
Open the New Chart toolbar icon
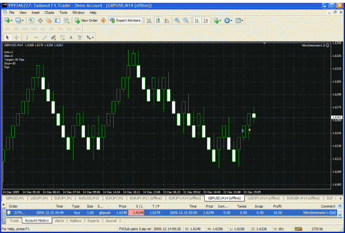pyautogui.click(x=7, y=20)
